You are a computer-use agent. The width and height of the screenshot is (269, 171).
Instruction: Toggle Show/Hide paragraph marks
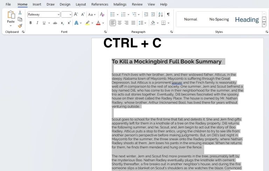point(168,14)
